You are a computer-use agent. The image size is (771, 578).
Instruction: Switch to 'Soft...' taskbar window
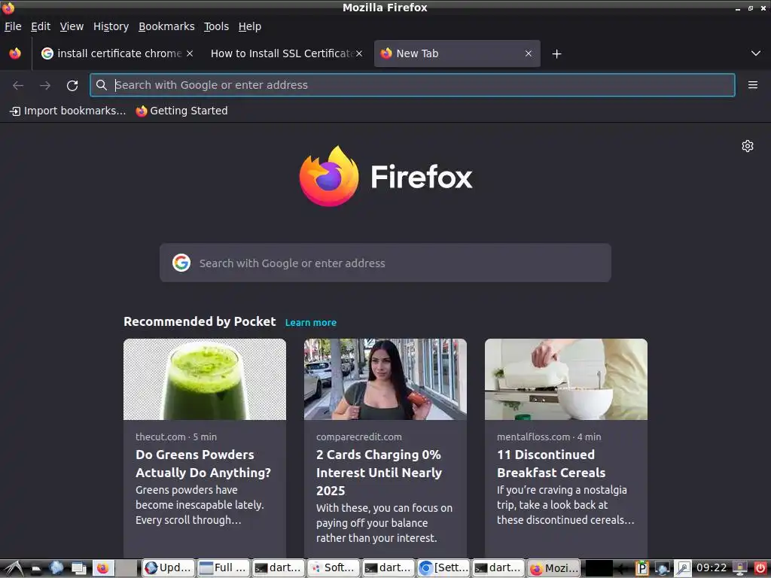(334, 568)
